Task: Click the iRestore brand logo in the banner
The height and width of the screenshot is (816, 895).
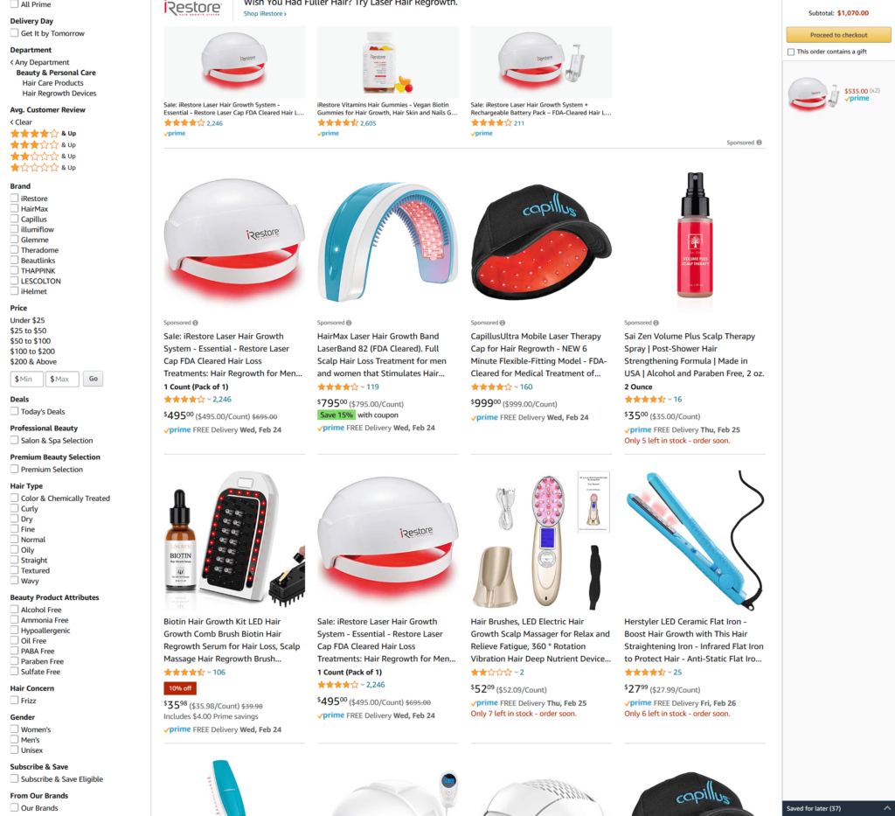Action: point(192,8)
